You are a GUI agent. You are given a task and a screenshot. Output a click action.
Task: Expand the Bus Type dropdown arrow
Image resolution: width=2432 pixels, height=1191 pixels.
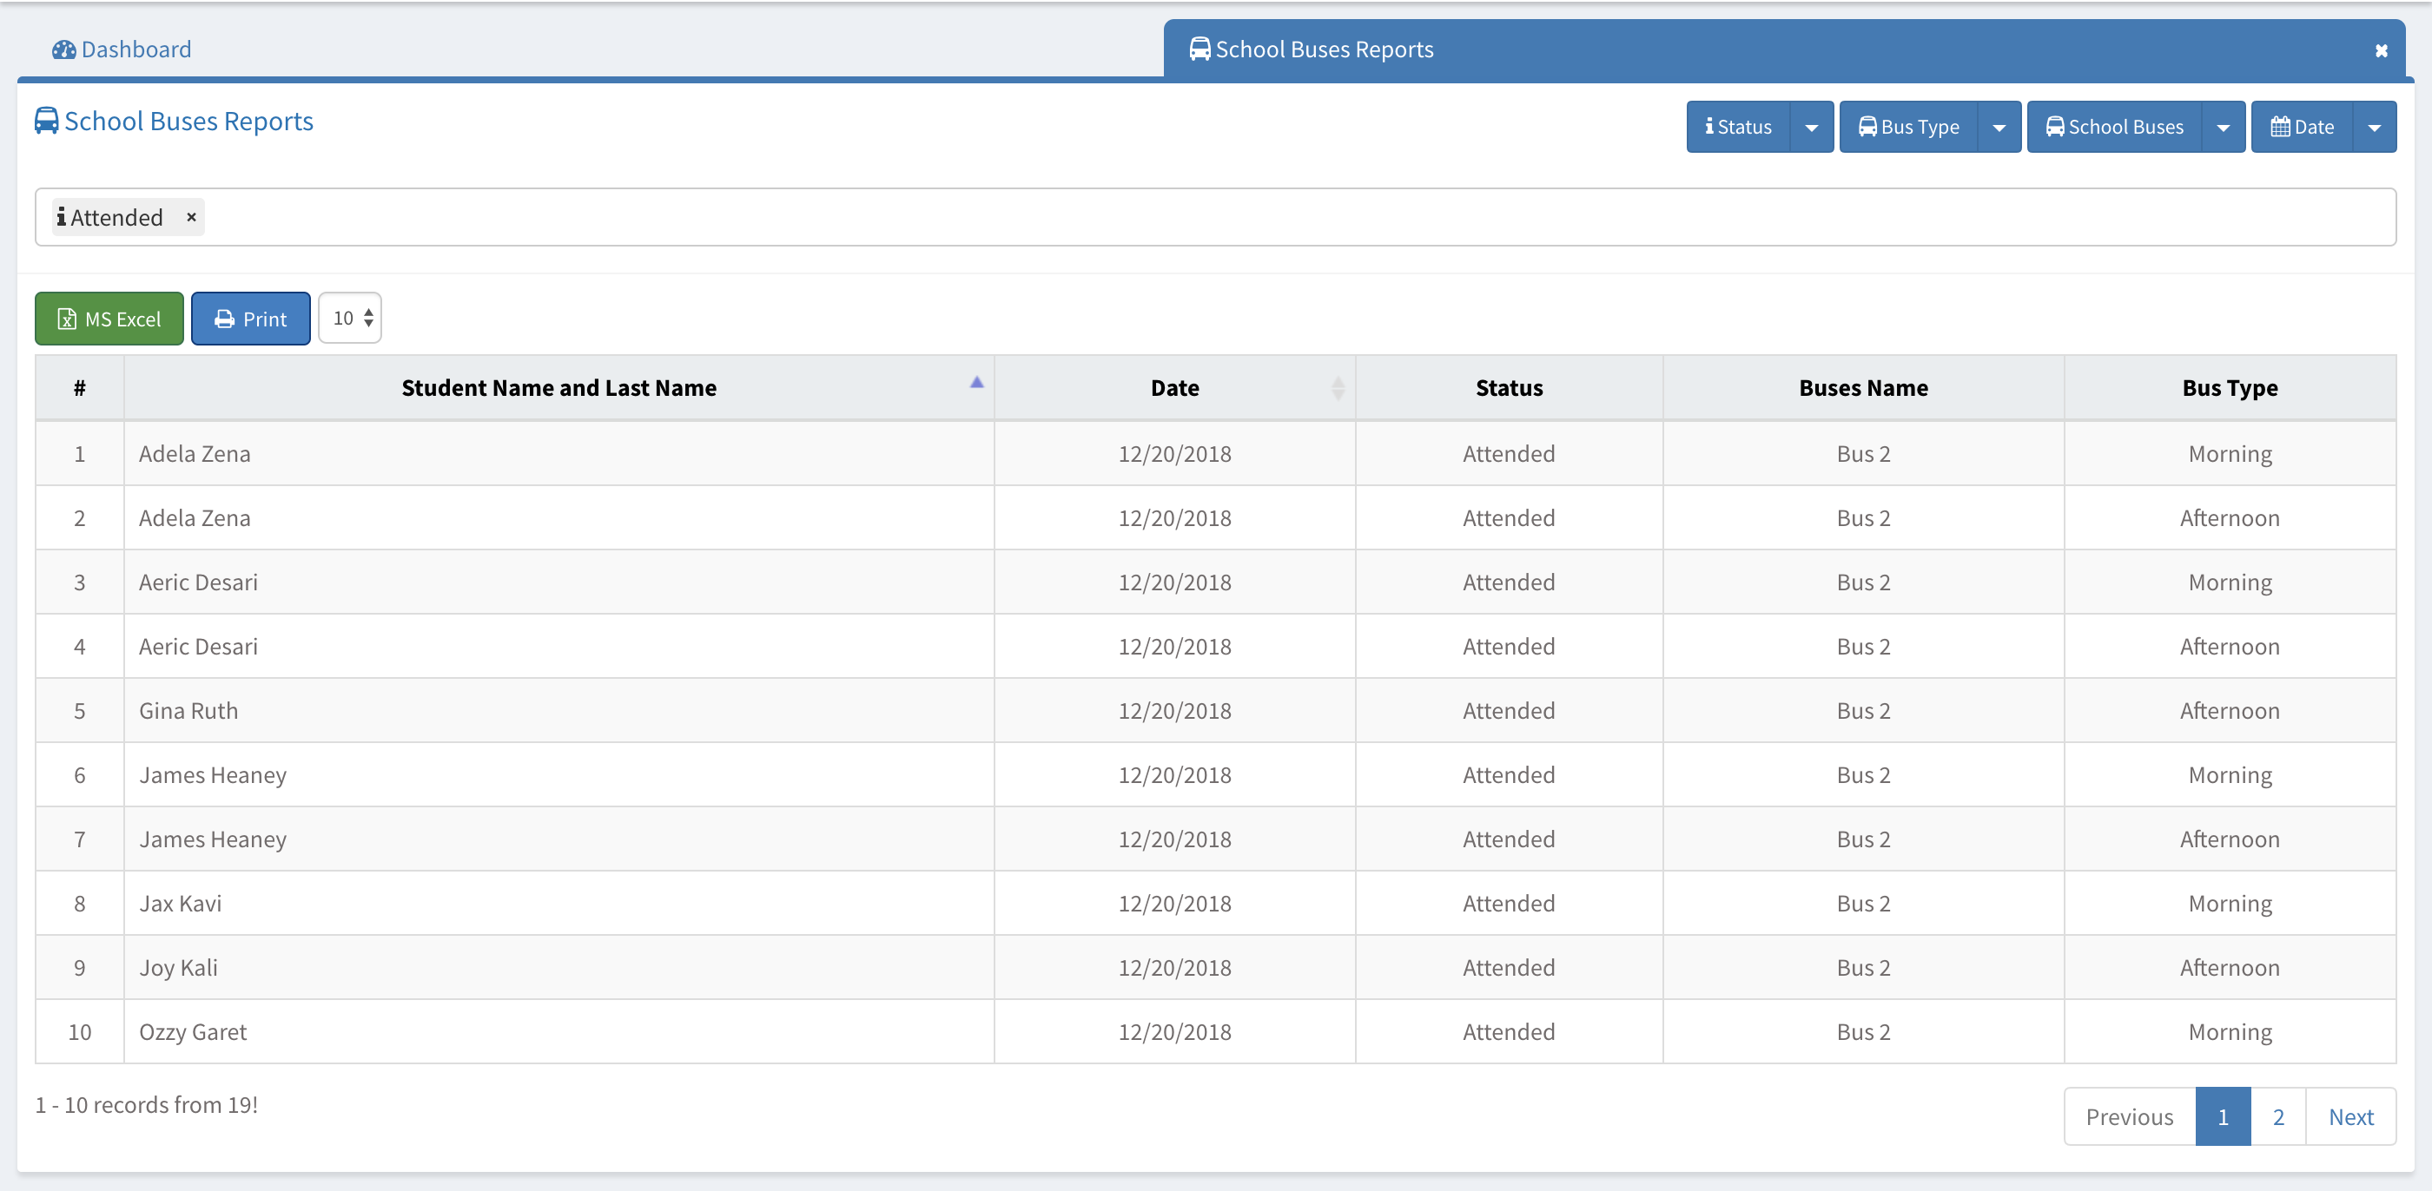1999,126
